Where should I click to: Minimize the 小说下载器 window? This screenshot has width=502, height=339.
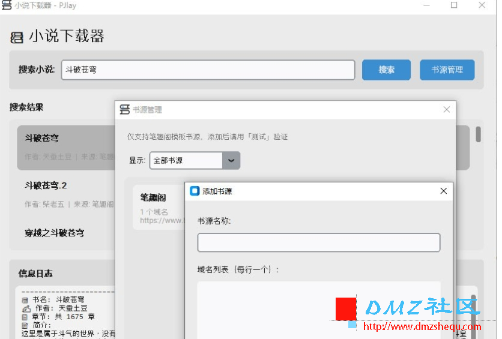(x=426, y=5)
